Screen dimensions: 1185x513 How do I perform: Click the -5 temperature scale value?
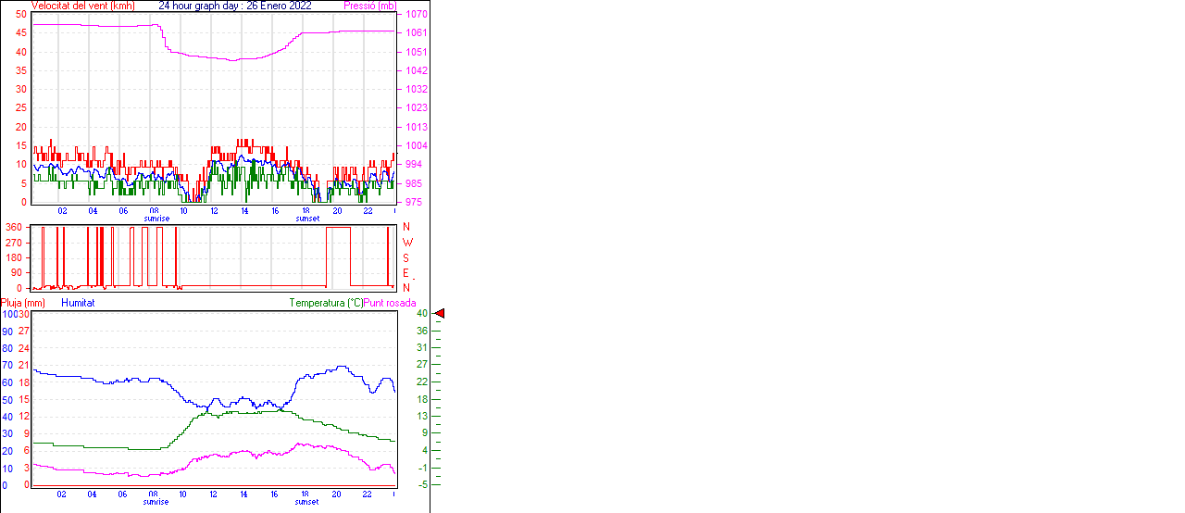(422, 484)
